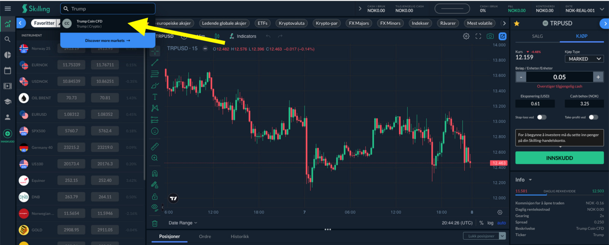Click Discover more markets button
This screenshot has height=245, width=609.
(x=108, y=40)
